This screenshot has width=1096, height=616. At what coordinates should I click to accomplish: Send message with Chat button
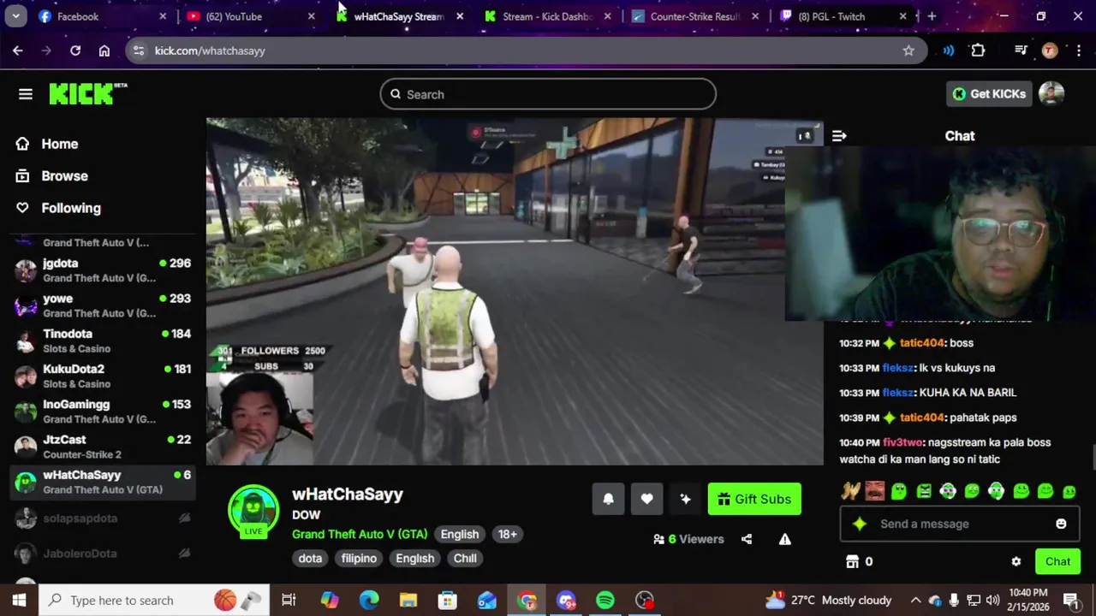click(1057, 561)
